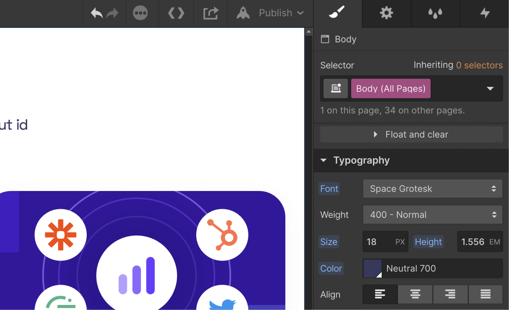509x310 pixels.
Task: Click the Export/Share icon in the toolbar
Action: 210,13
